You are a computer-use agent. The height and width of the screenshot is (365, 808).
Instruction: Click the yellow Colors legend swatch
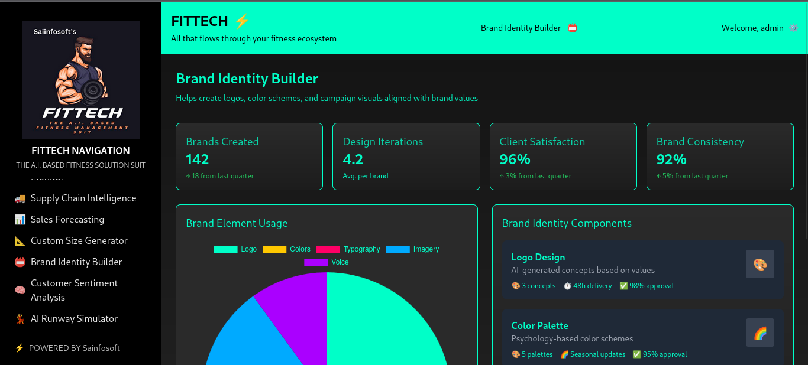pos(274,250)
